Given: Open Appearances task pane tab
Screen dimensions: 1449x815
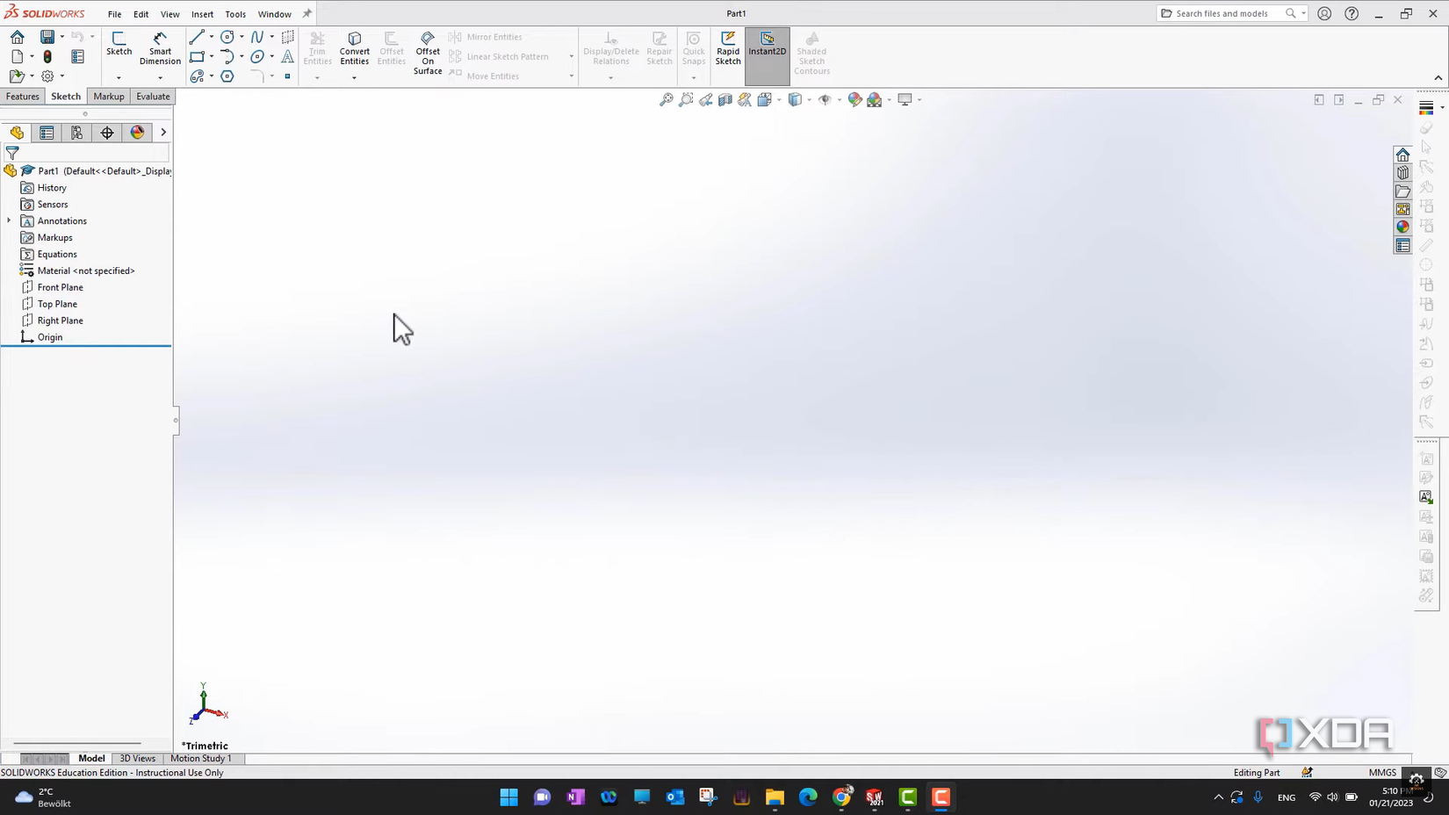Looking at the screenshot, I should (1402, 227).
